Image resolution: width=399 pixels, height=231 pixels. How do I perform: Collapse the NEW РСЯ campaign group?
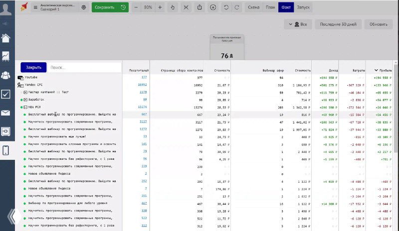pyautogui.click(x=25, y=107)
